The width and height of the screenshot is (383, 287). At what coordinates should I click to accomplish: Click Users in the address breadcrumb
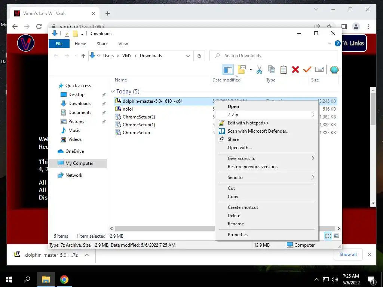coord(108,56)
